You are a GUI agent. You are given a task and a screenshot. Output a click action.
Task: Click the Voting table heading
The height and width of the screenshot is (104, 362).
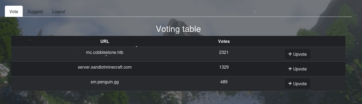click(178, 29)
